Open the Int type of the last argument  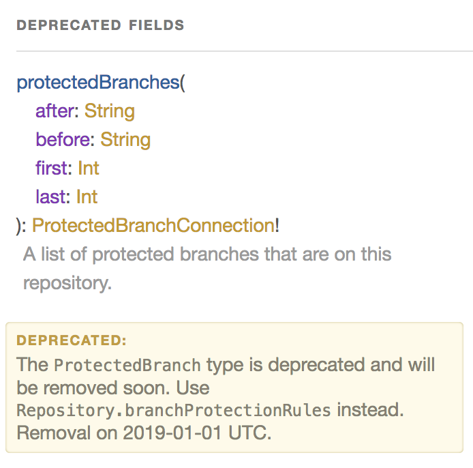(x=87, y=197)
